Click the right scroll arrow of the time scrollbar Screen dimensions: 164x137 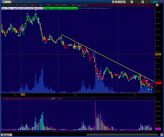coord(159,135)
